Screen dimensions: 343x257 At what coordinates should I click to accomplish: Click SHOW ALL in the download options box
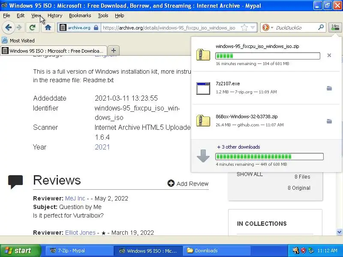click(250, 174)
